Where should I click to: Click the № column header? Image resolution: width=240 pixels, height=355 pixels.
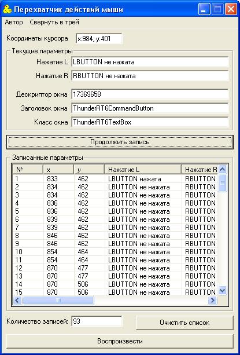coord(28,169)
